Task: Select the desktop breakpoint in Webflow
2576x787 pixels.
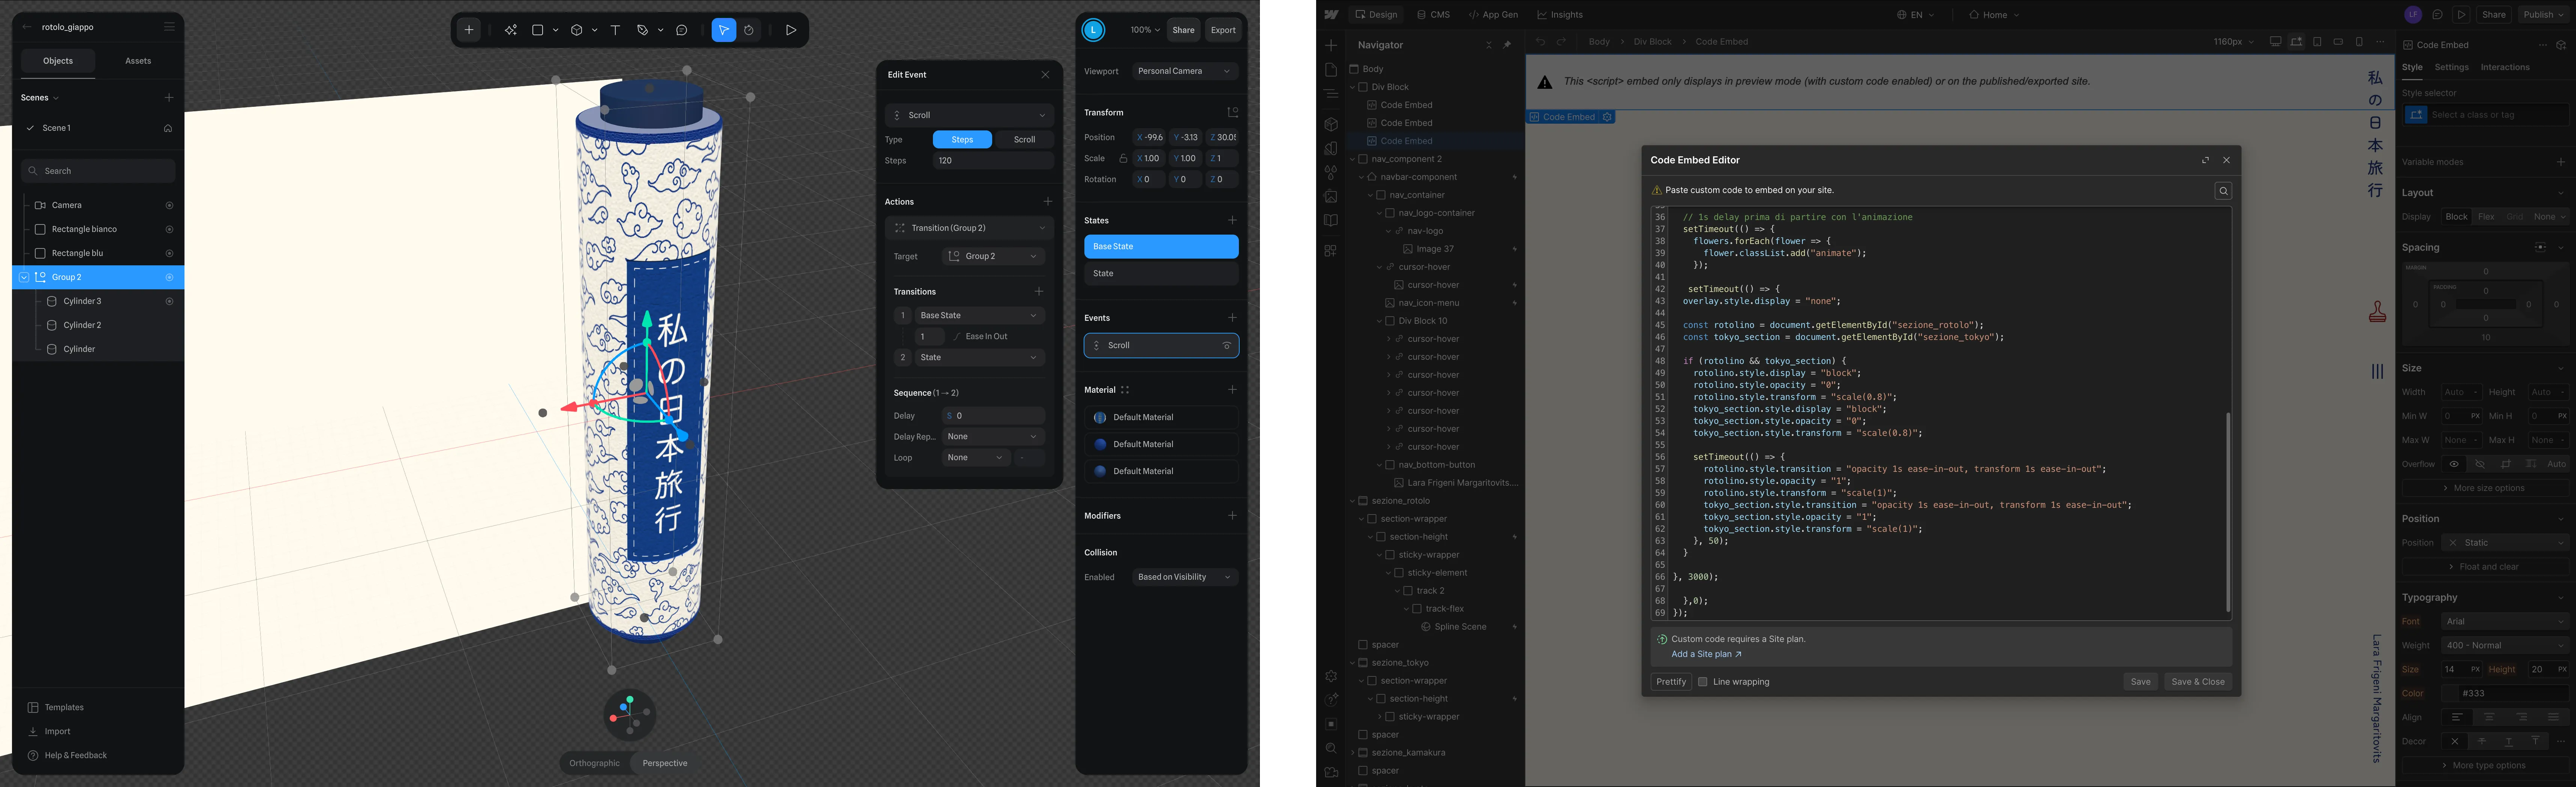Action: tap(2275, 42)
